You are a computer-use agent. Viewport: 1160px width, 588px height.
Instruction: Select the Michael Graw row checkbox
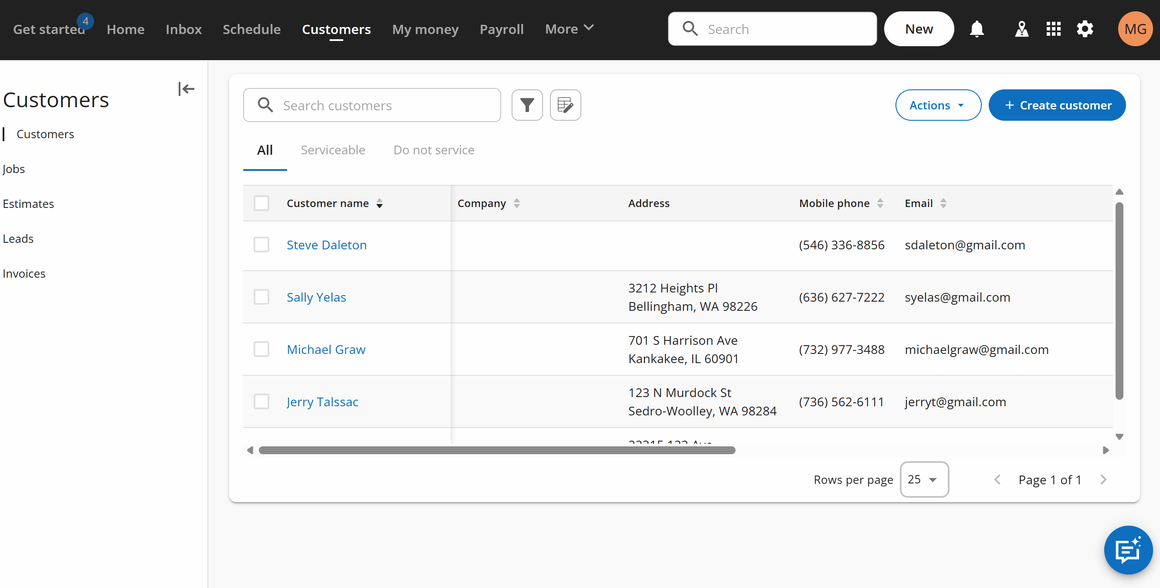tap(261, 349)
